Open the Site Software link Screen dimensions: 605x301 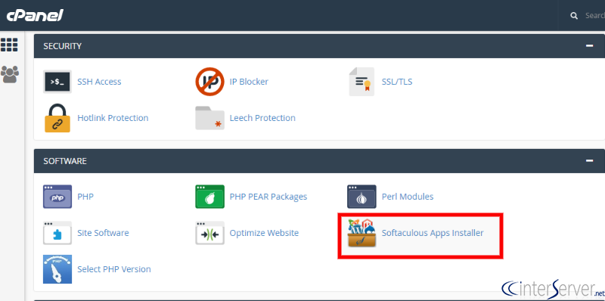(103, 233)
